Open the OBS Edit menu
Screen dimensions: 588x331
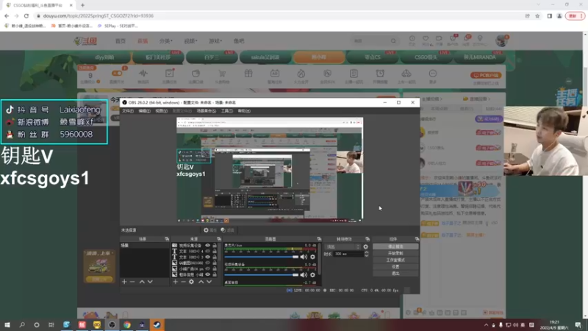pos(144,111)
